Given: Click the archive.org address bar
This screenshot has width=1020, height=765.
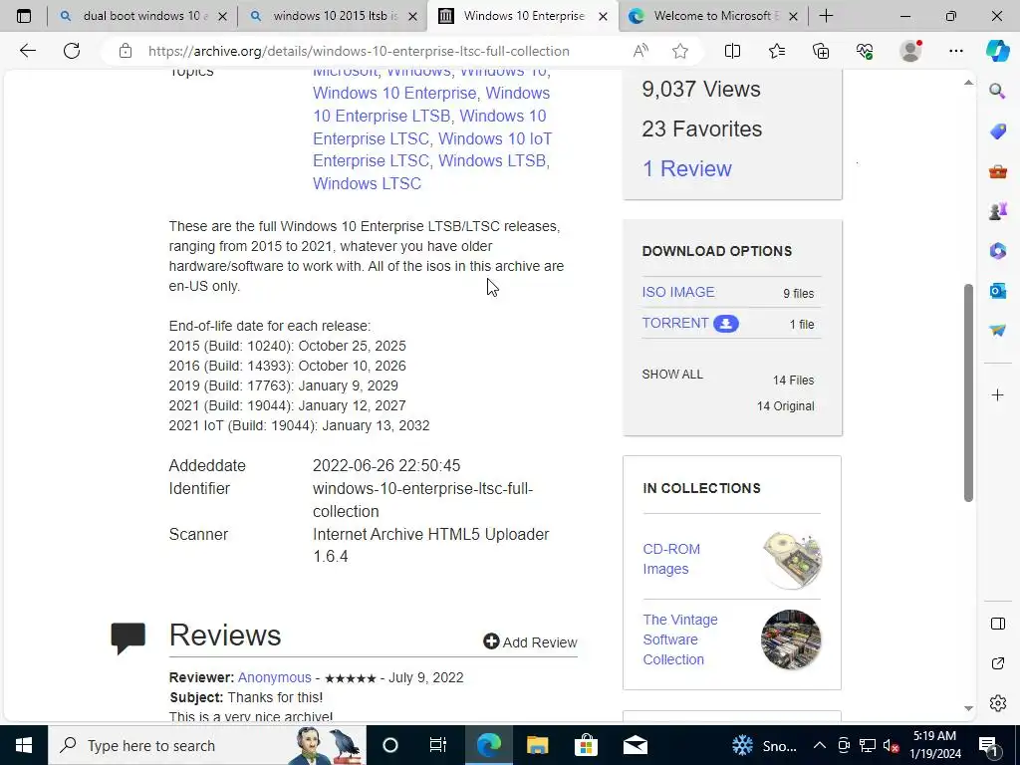Looking at the screenshot, I should (359, 51).
